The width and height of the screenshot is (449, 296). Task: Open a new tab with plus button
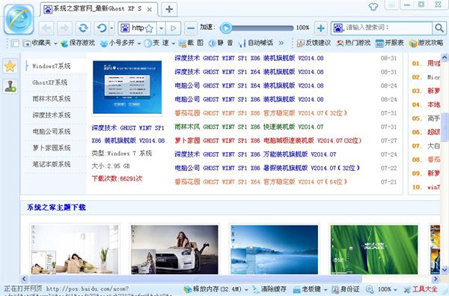(169, 9)
